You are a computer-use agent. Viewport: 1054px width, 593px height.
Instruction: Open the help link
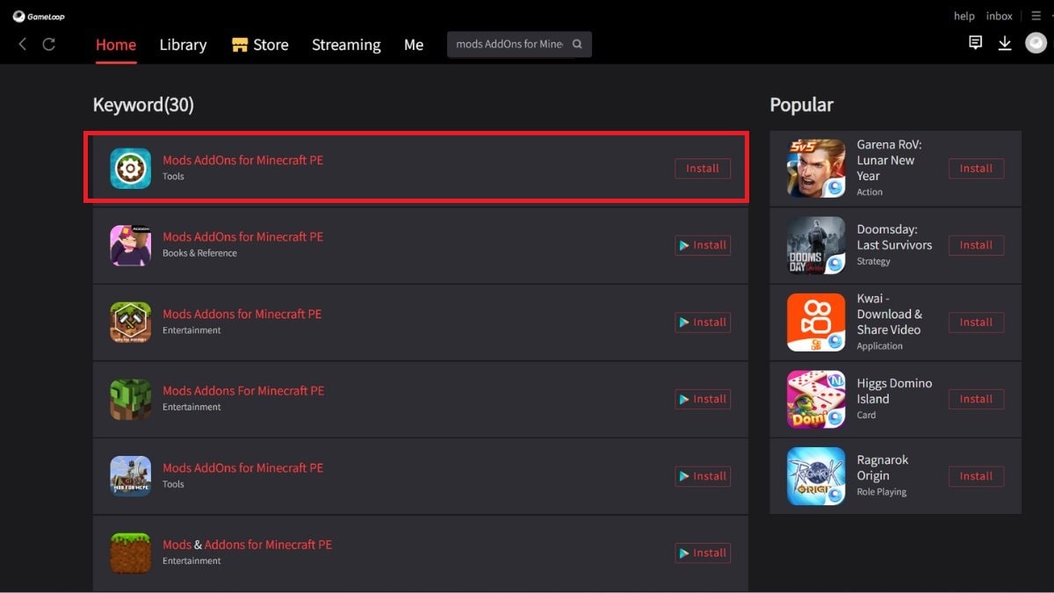(964, 16)
